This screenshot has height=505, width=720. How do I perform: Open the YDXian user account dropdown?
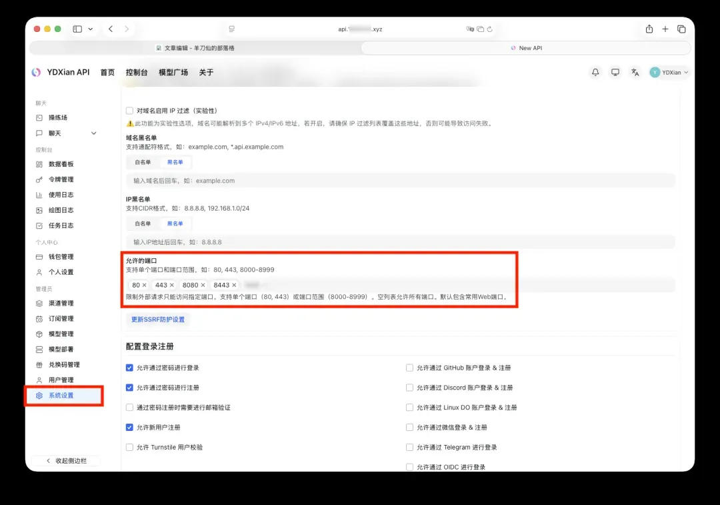tap(669, 72)
